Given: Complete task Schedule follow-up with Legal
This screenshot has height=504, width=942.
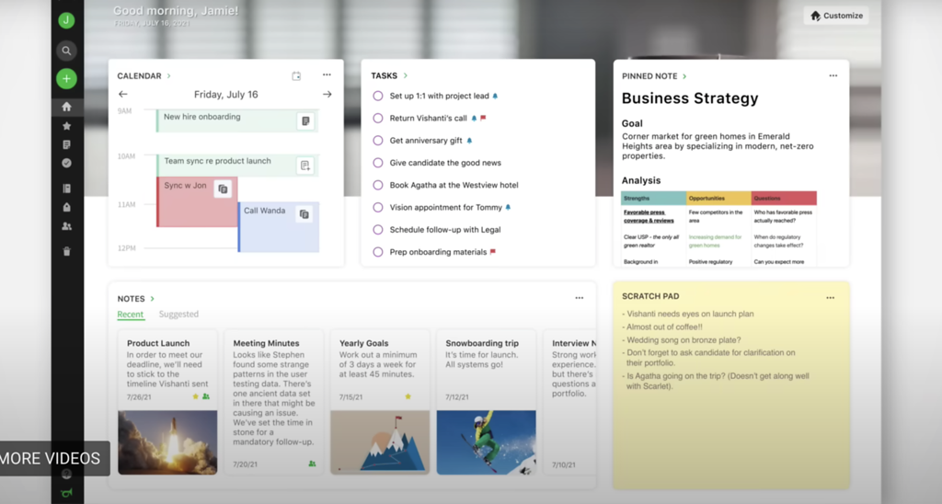Looking at the screenshot, I should point(378,230).
